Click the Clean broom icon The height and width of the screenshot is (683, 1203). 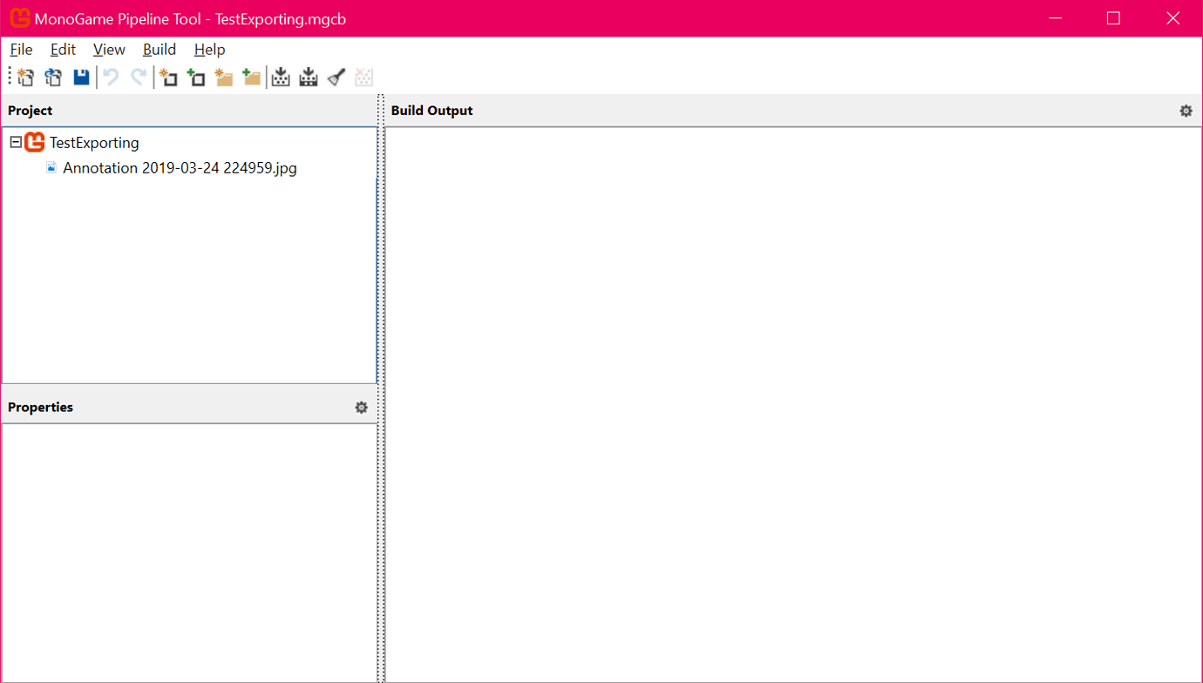(x=336, y=78)
